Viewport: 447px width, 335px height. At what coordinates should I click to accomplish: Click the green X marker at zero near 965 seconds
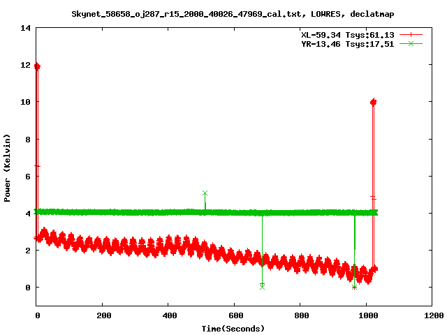(354, 287)
